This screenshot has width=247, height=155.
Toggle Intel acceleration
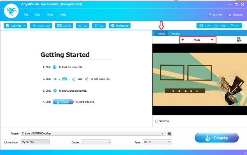point(220,25)
